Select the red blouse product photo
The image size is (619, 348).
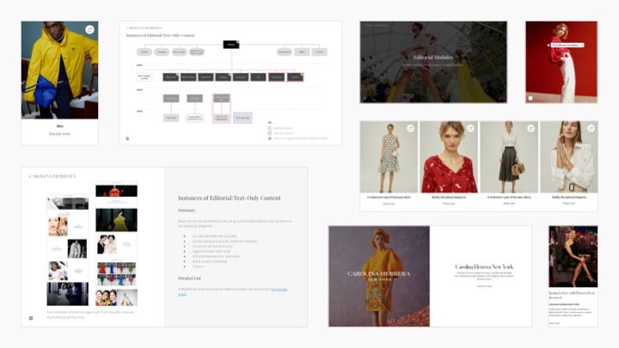tap(449, 157)
